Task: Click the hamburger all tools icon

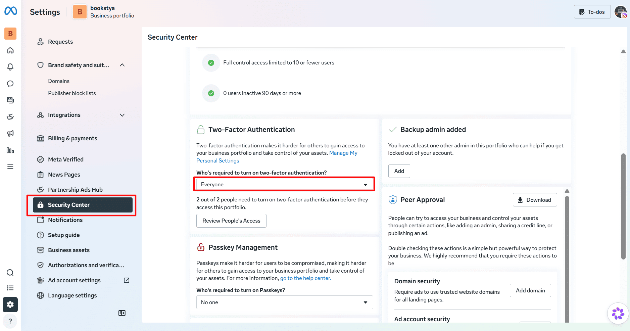Action: tap(10, 167)
